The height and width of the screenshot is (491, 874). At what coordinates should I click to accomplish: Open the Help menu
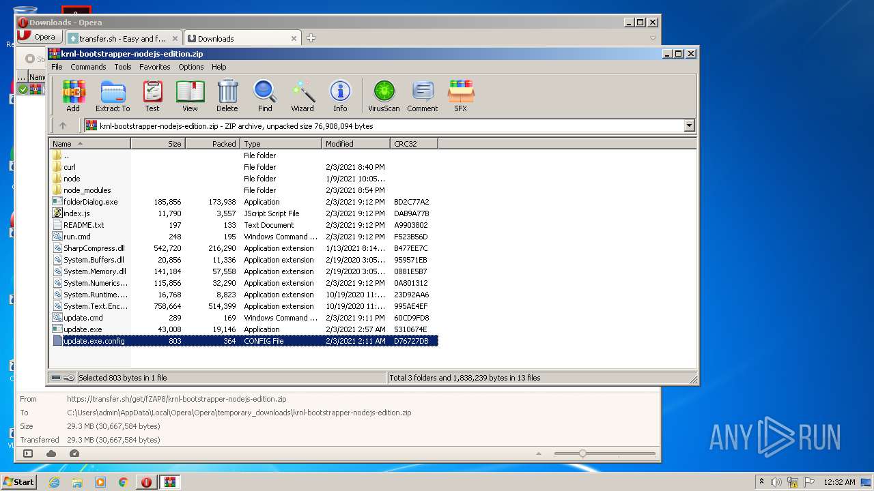[218, 67]
